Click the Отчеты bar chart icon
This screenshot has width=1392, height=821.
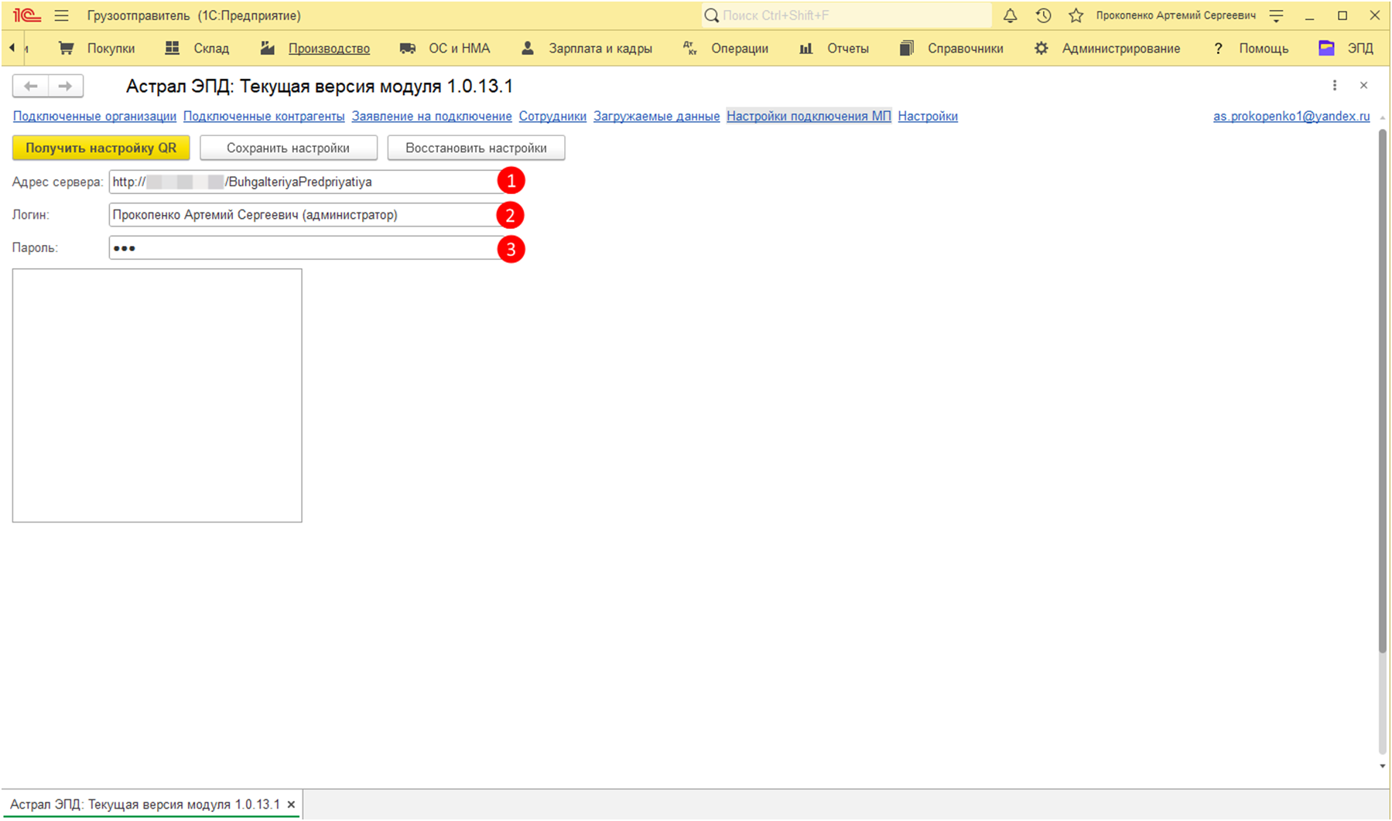click(806, 48)
